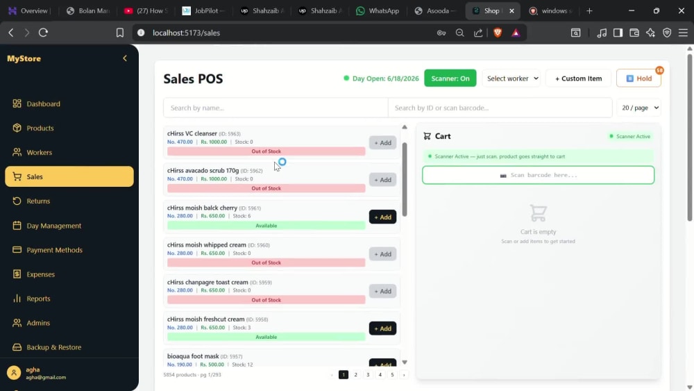Change the 20 / page dropdown
This screenshot has height=391, width=694.
pyautogui.click(x=640, y=108)
